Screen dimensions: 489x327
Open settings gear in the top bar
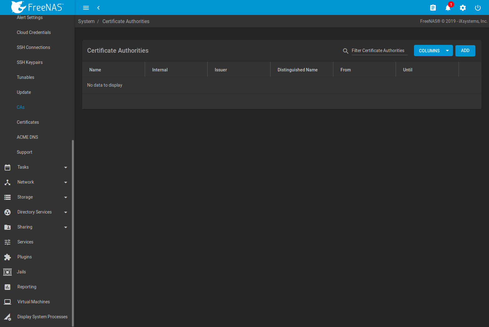tap(463, 8)
